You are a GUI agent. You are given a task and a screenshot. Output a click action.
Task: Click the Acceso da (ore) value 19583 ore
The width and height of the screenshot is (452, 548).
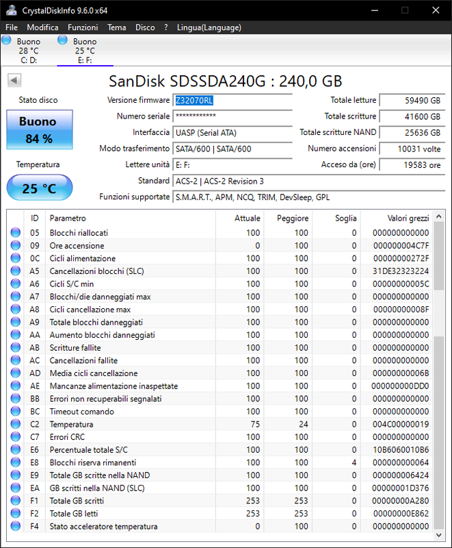click(x=412, y=165)
